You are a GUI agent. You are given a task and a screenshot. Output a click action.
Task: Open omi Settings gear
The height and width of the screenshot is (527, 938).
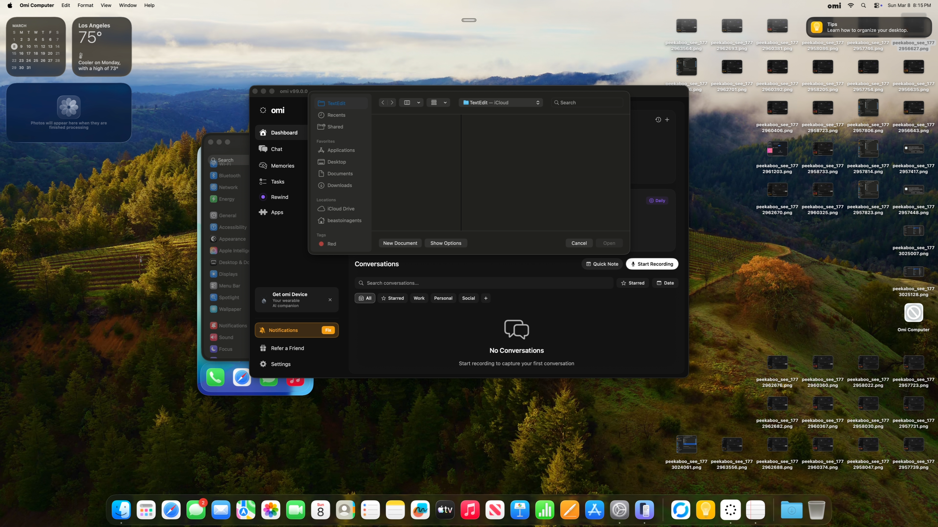click(x=263, y=364)
